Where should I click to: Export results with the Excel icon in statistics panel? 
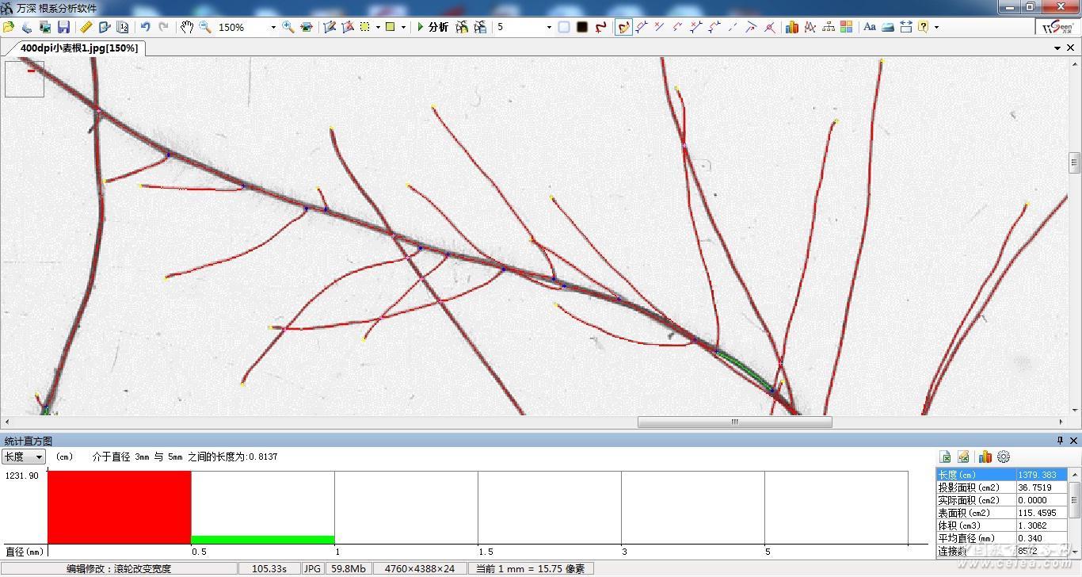point(945,457)
